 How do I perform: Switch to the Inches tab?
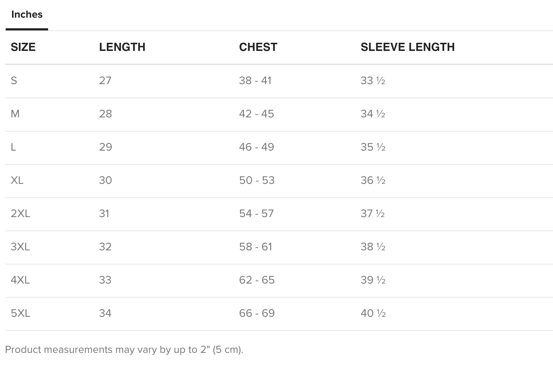coord(27,14)
